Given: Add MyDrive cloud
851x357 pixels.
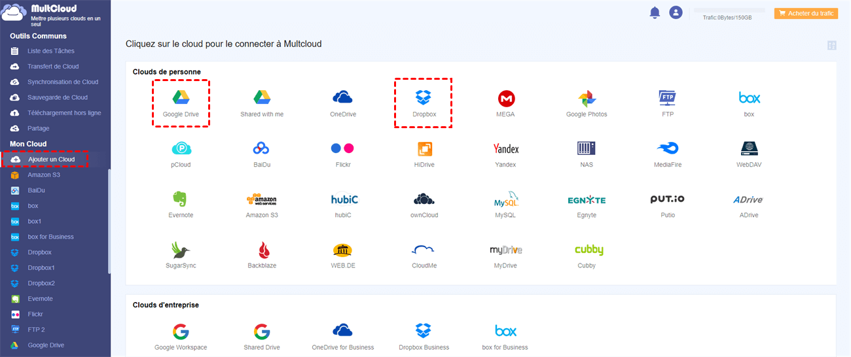Looking at the screenshot, I should (x=505, y=250).
